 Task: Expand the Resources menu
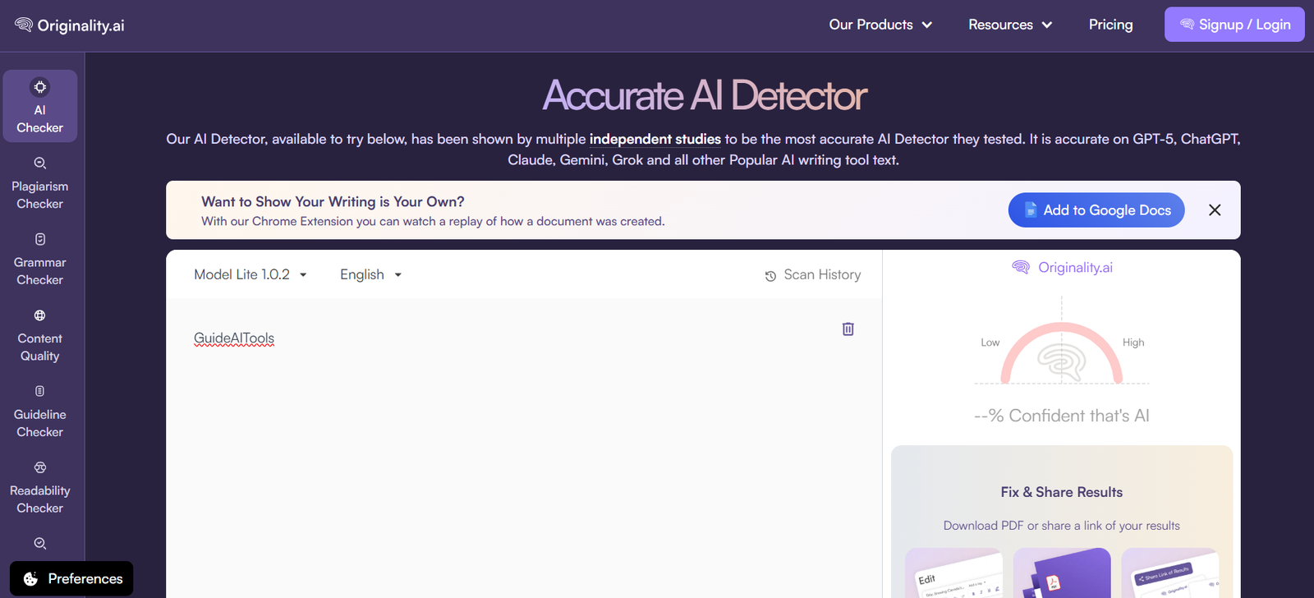pos(1010,25)
